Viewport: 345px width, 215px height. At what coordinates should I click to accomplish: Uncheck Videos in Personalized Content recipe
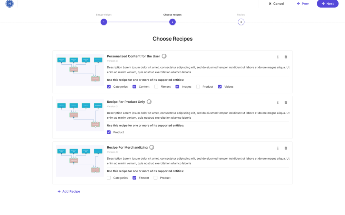tap(220, 87)
